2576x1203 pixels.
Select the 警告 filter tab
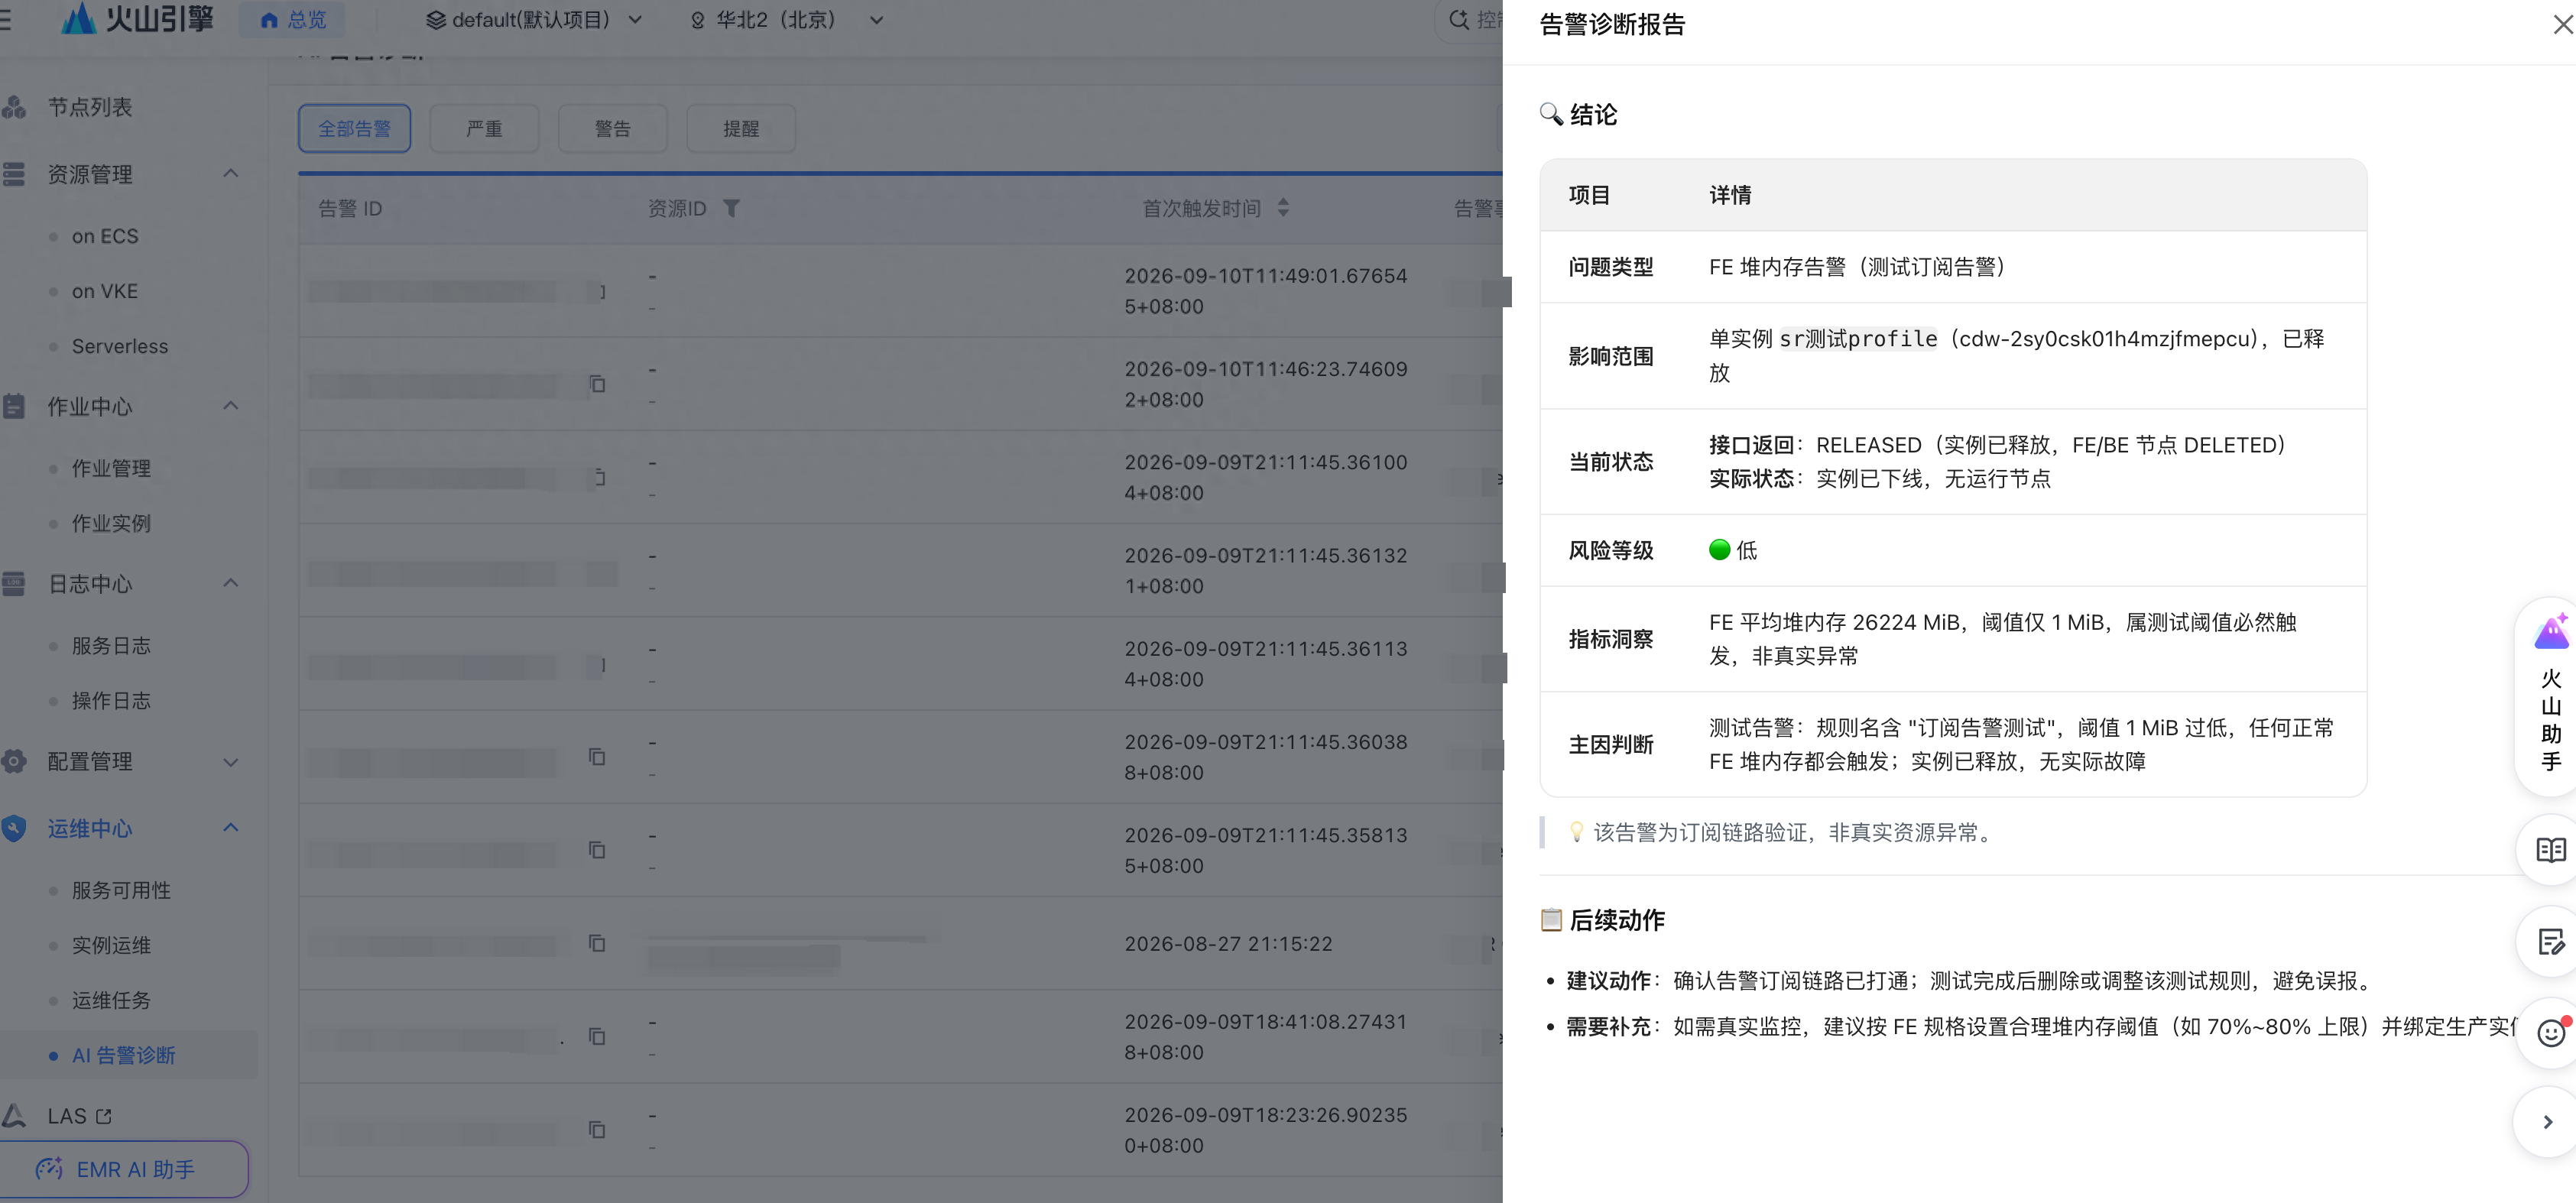[612, 129]
